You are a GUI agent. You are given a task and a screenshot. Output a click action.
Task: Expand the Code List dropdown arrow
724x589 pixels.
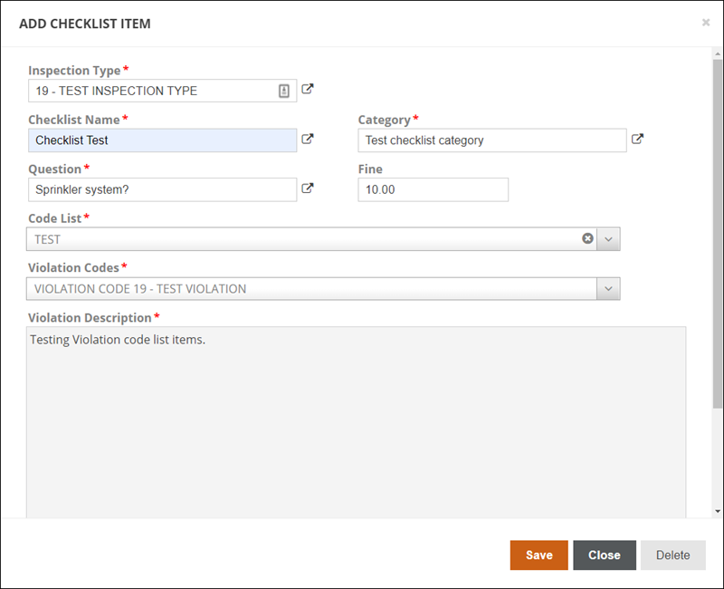click(608, 239)
